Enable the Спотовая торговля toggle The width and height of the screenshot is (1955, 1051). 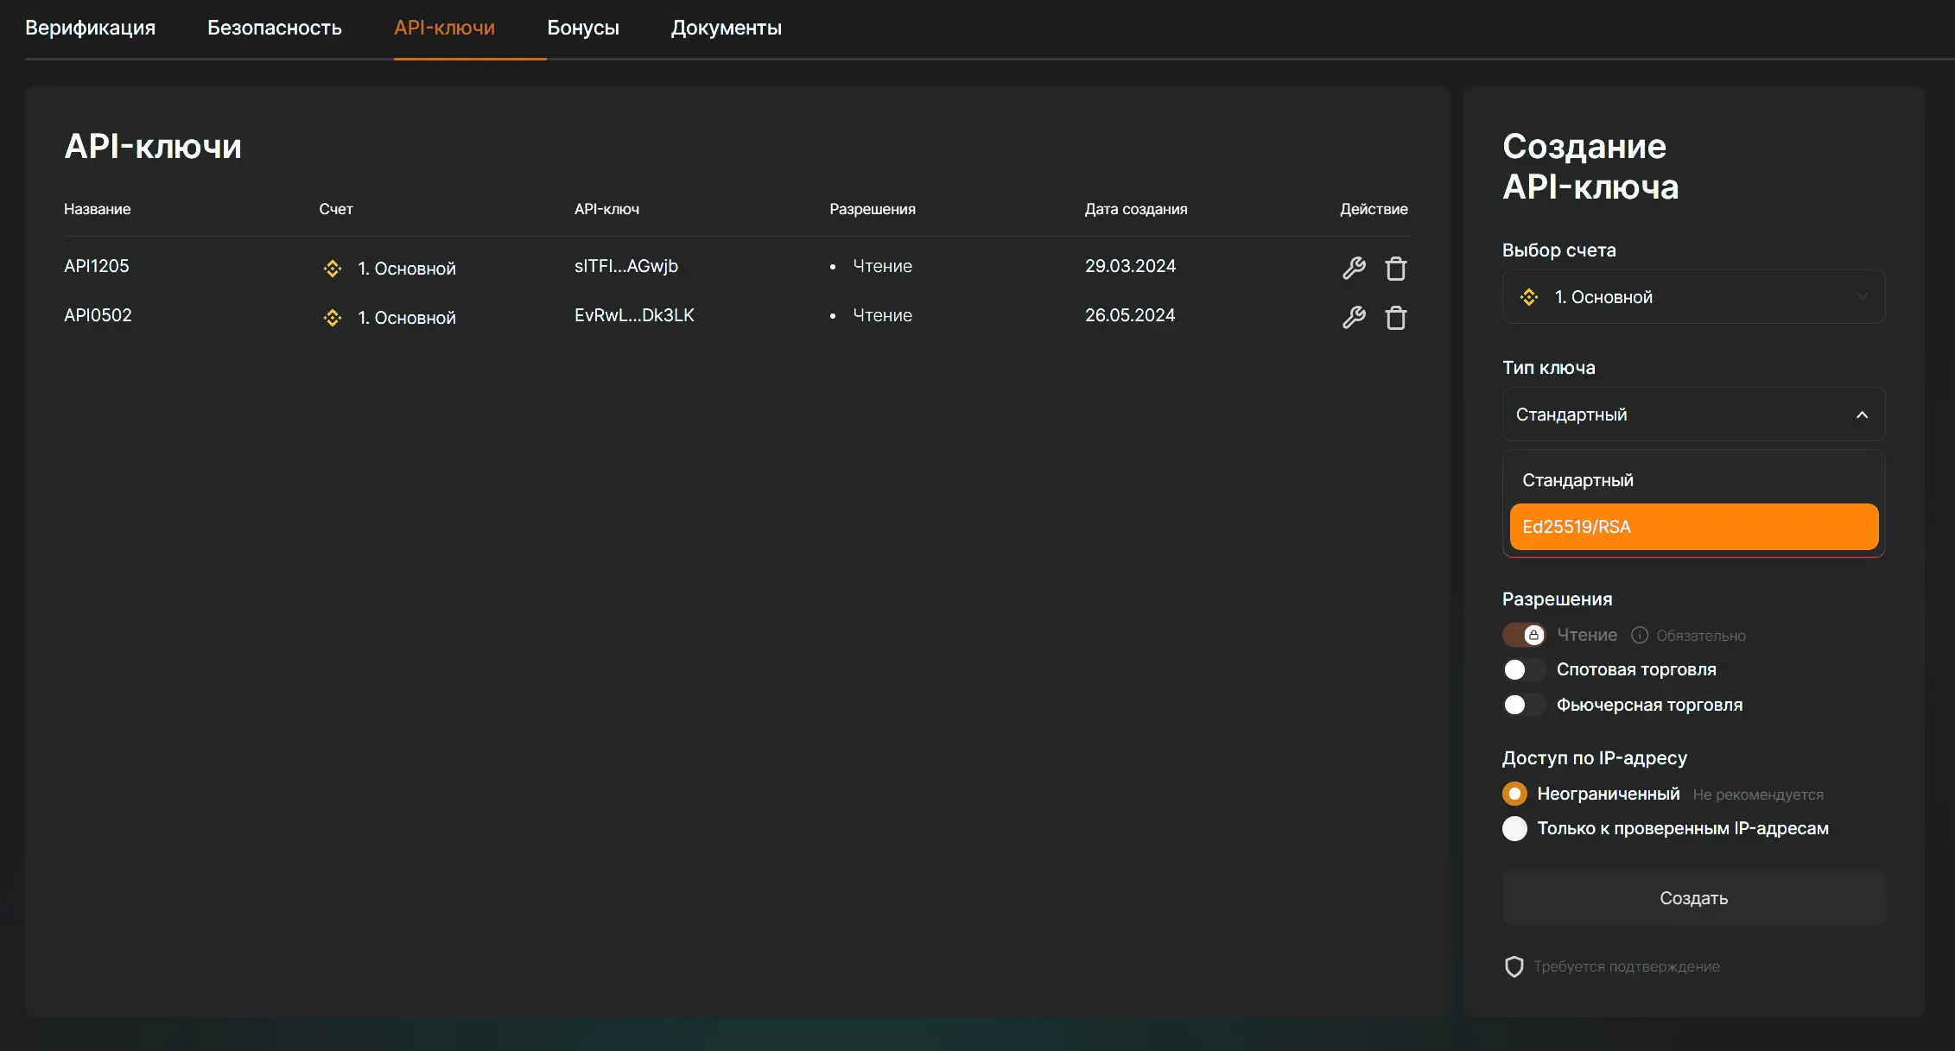coord(1523,670)
